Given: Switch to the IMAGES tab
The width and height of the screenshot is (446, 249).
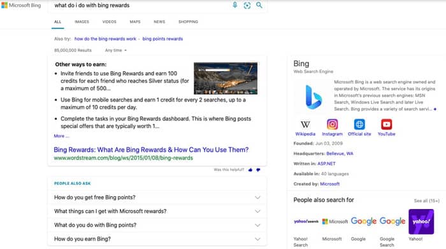Looking at the screenshot, I should [82, 22].
